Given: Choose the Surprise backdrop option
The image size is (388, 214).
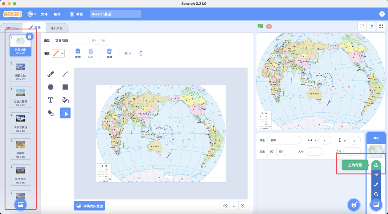Looking at the screenshot, I should click(376, 175).
